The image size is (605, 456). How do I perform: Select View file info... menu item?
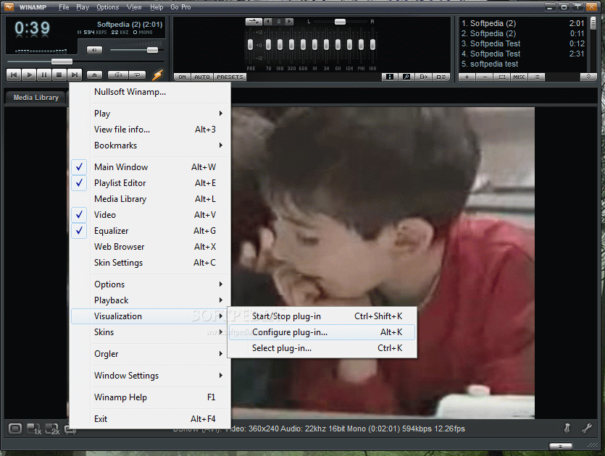[x=151, y=130]
